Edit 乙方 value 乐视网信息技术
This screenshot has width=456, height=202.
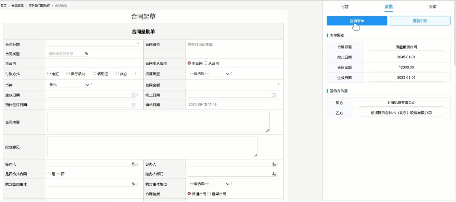click(x=401, y=113)
